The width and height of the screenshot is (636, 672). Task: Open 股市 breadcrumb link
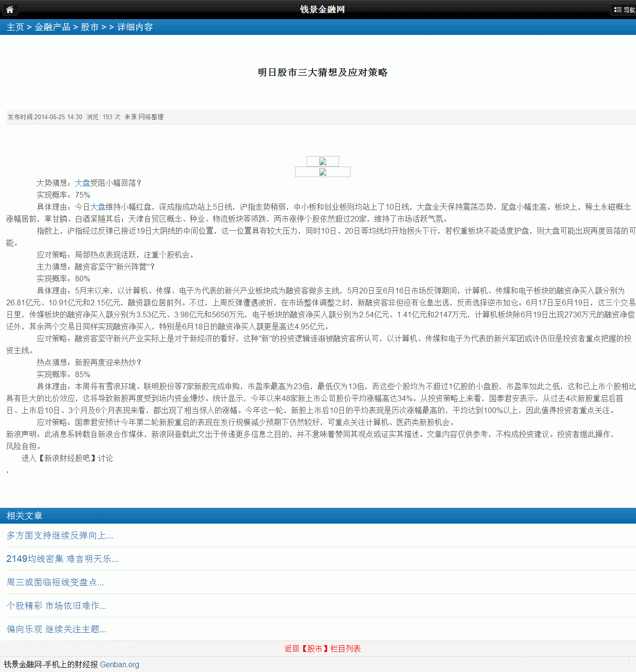[x=89, y=27]
